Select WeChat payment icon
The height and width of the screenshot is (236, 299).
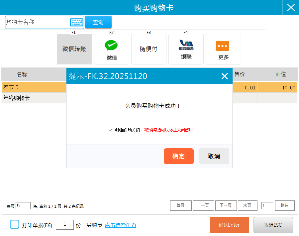(x=112, y=49)
